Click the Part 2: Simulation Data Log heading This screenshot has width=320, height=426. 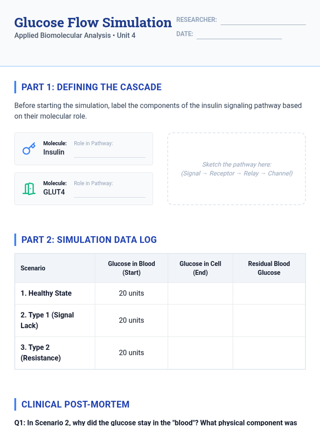coord(89,240)
